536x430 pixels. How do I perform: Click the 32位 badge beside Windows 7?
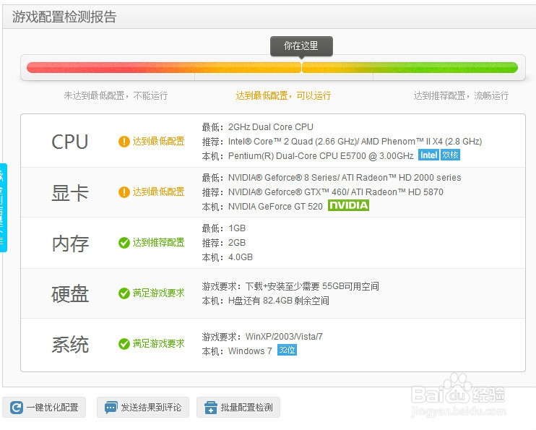[287, 350]
